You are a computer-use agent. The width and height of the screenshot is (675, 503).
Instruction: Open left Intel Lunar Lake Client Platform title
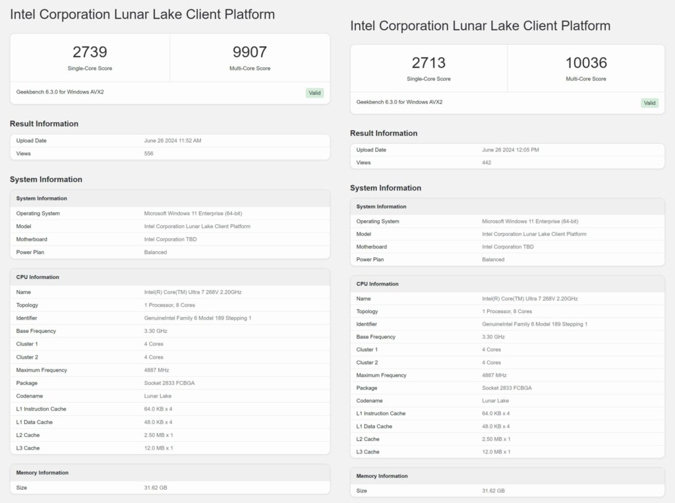click(x=142, y=14)
